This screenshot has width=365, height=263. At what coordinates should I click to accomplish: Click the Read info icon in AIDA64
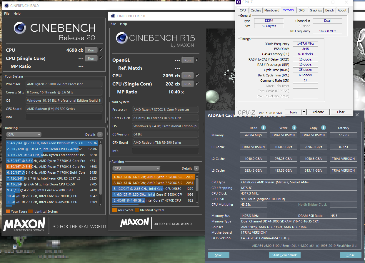click(x=264, y=128)
